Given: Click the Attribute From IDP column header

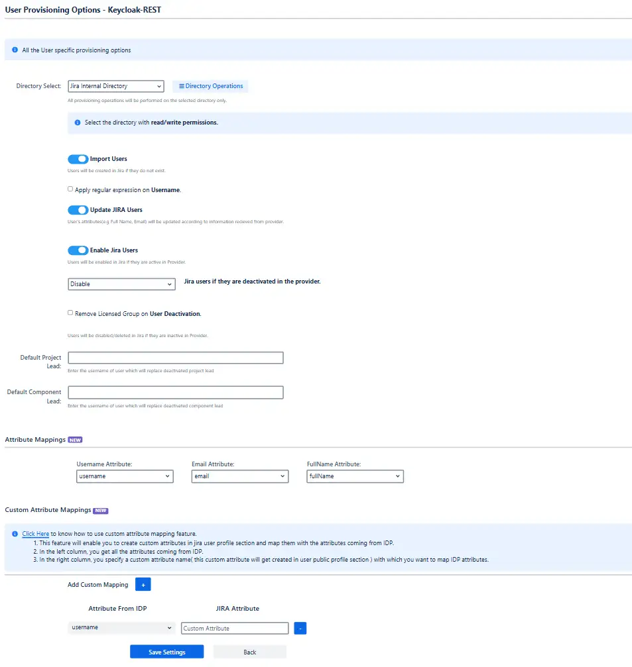Looking at the screenshot, I should coord(117,608).
